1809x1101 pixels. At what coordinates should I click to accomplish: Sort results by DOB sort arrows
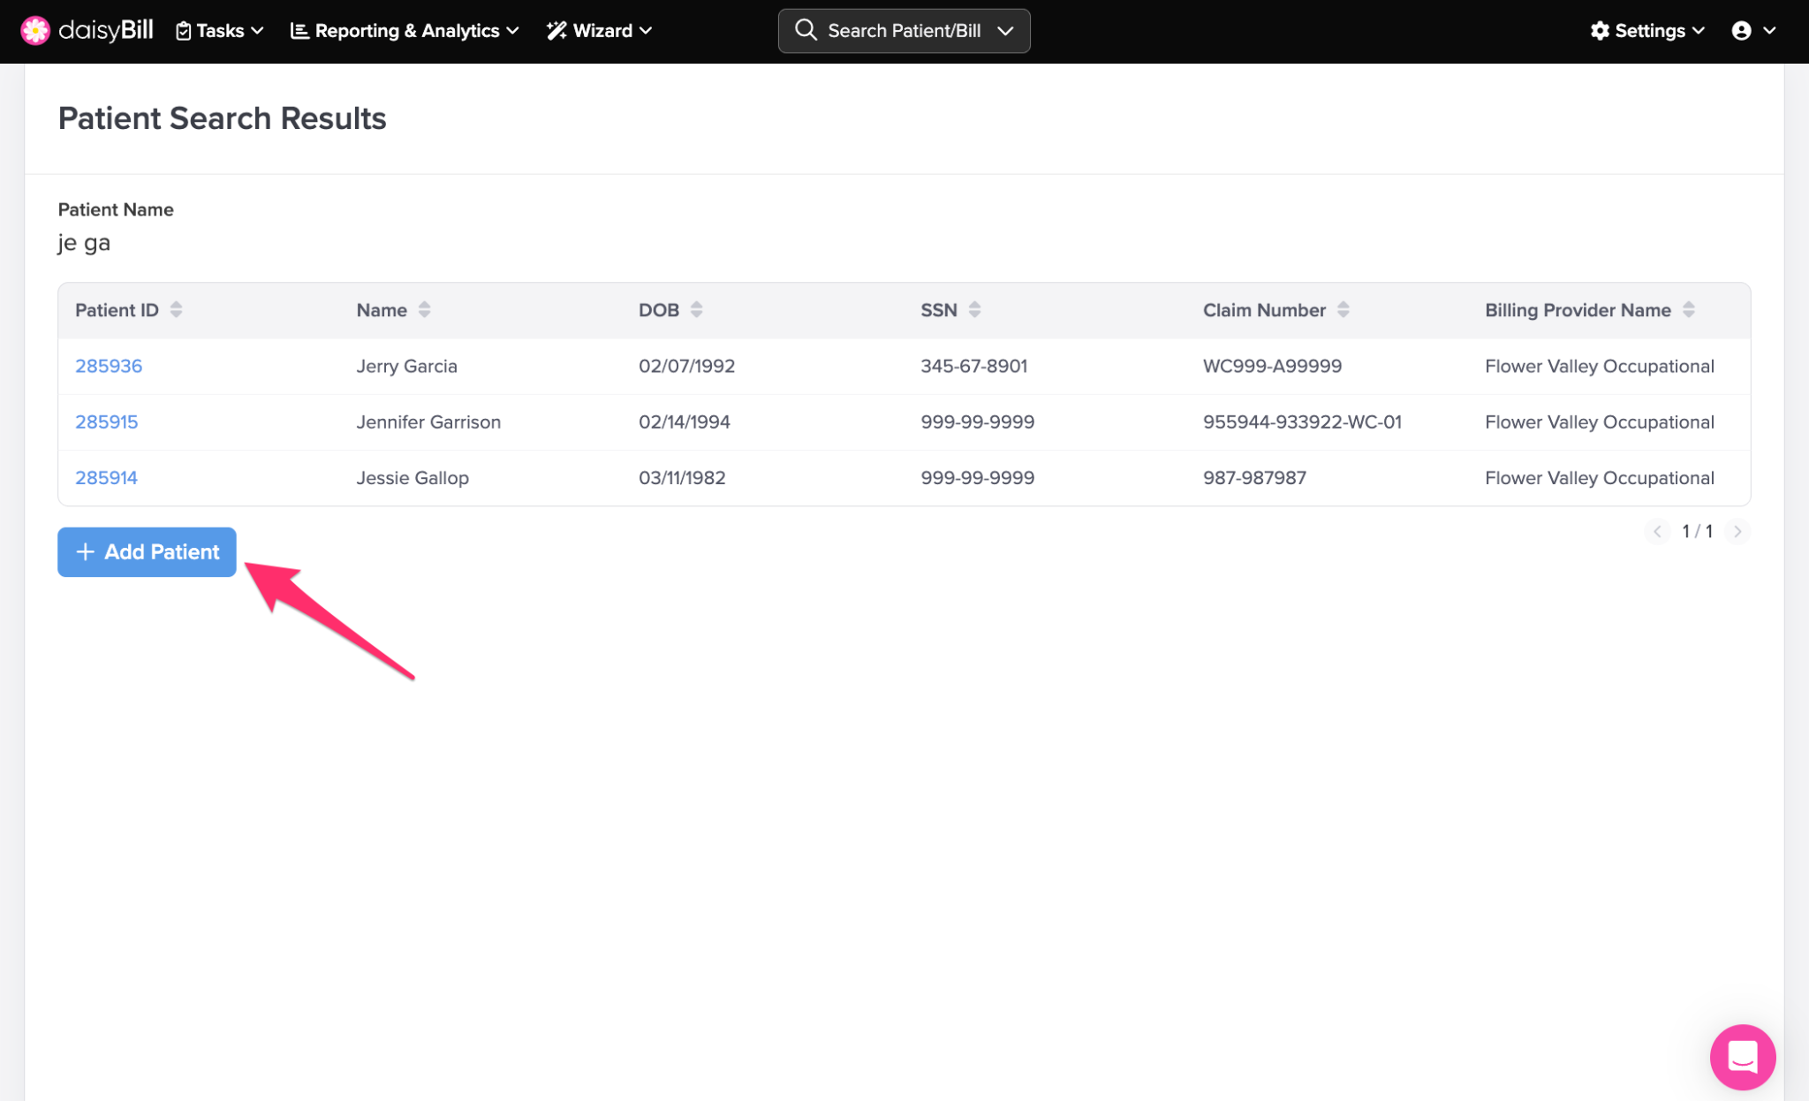click(x=696, y=309)
